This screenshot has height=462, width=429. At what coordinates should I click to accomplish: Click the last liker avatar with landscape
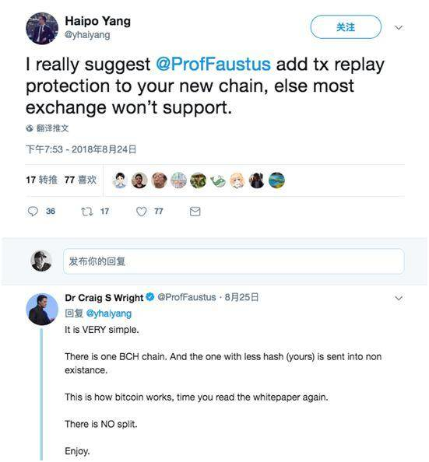click(276, 180)
